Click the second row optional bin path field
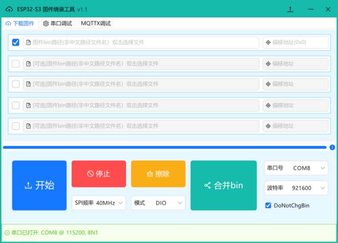This screenshot has width=338, height=243. pyautogui.click(x=141, y=64)
